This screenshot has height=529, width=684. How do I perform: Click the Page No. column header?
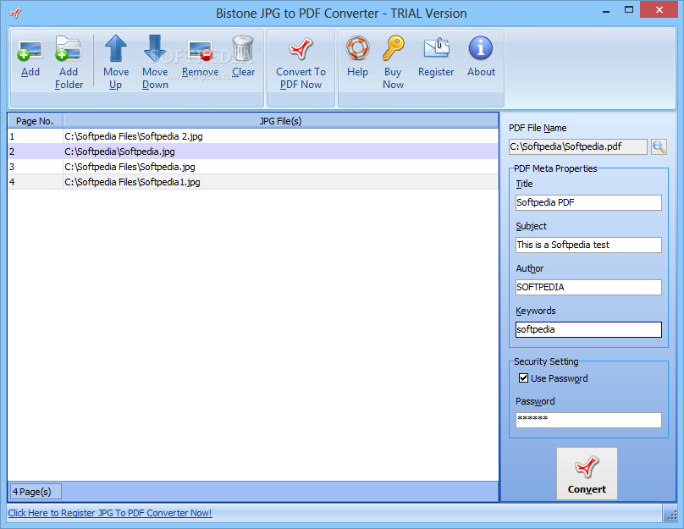click(36, 121)
